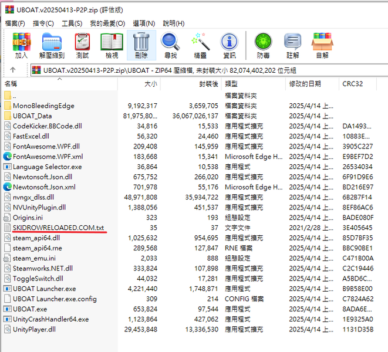Sort by 大小 column header
This screenshot has width=388, height=352.
point(139,84)
